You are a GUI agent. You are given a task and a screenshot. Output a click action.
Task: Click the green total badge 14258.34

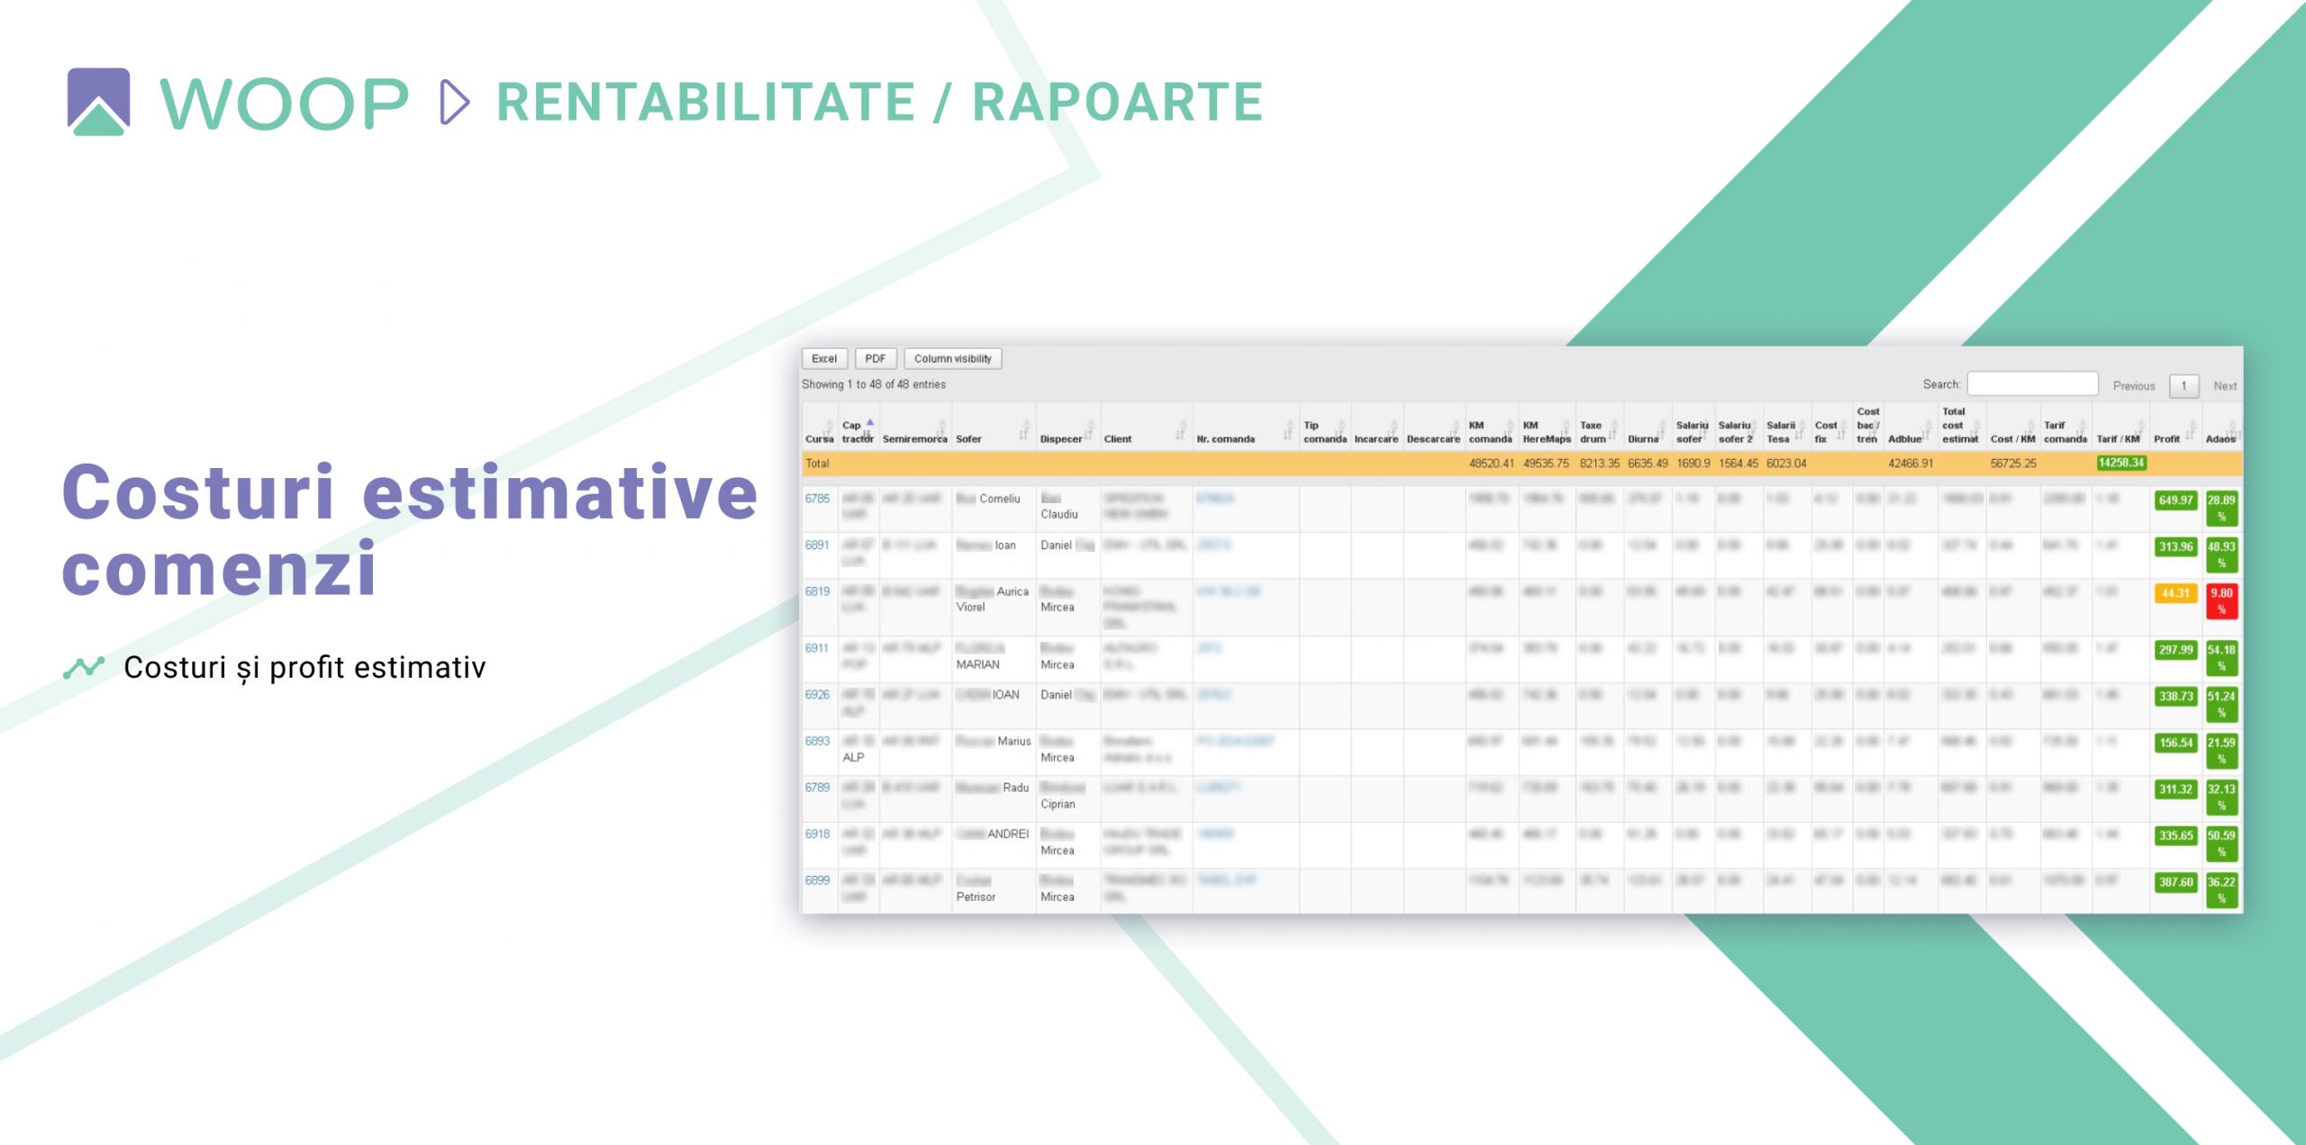[x=2121, y=463]
